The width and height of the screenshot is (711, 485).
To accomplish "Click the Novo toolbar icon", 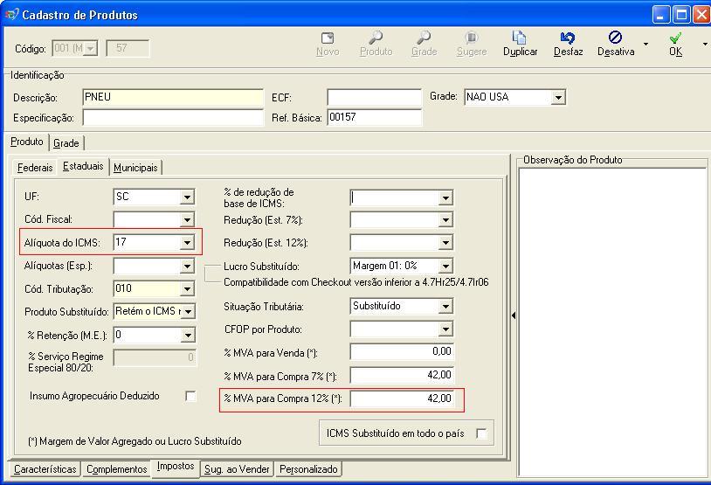I will coord(328,38).
